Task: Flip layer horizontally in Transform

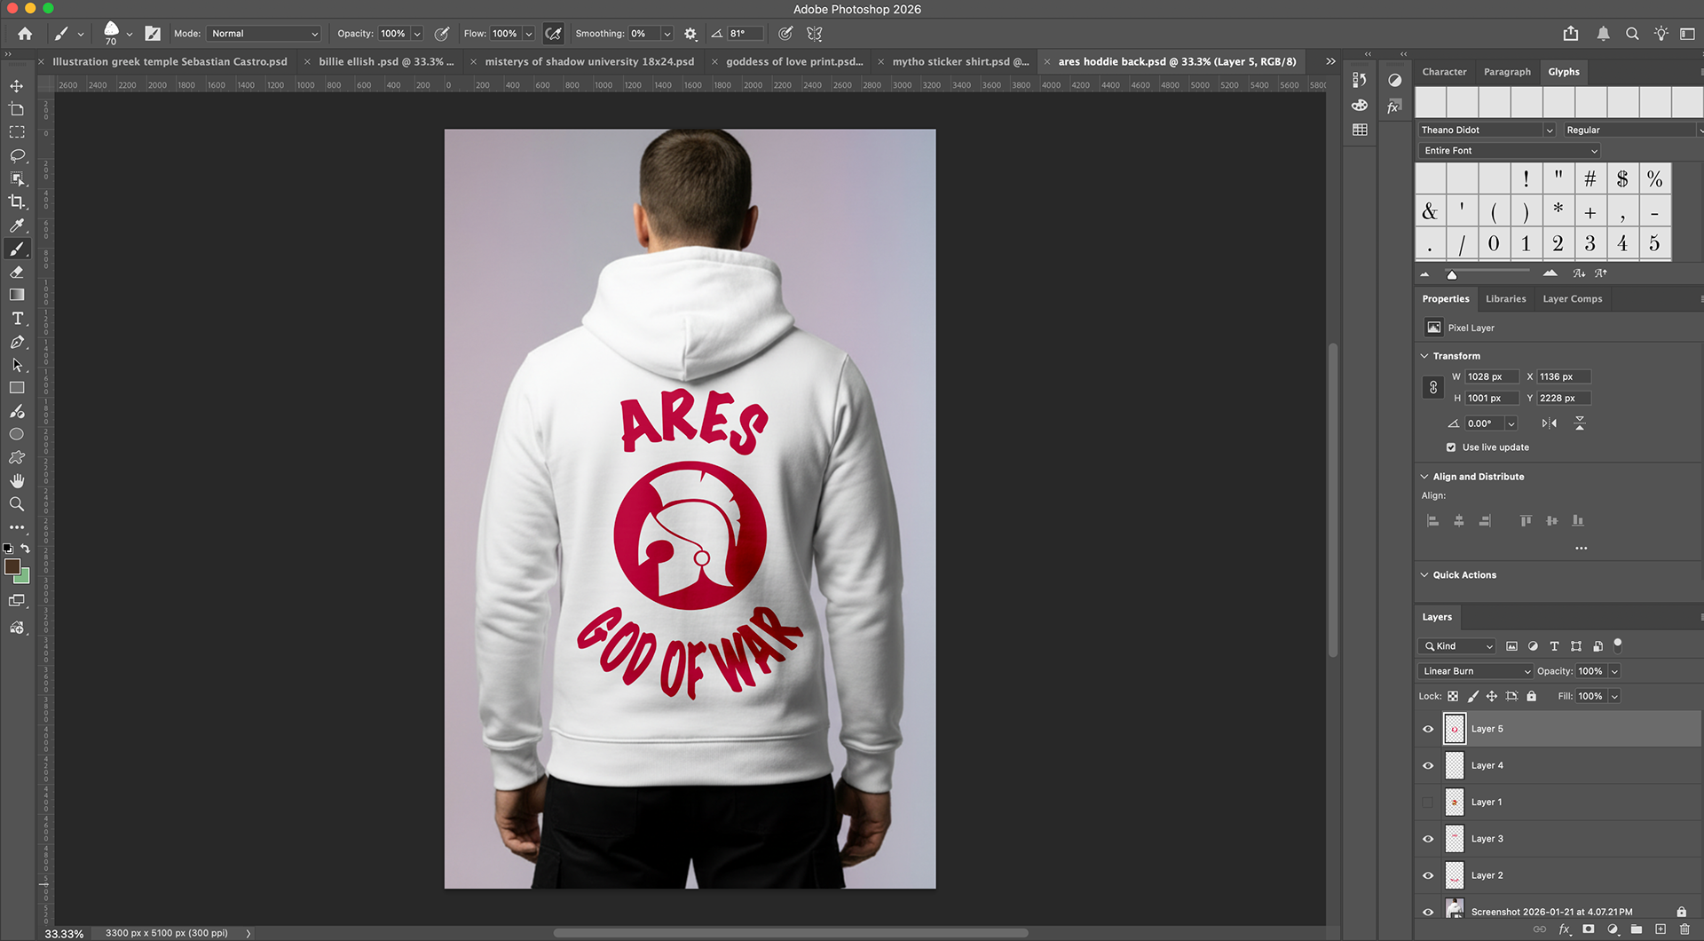Action: click(1550, 423)
